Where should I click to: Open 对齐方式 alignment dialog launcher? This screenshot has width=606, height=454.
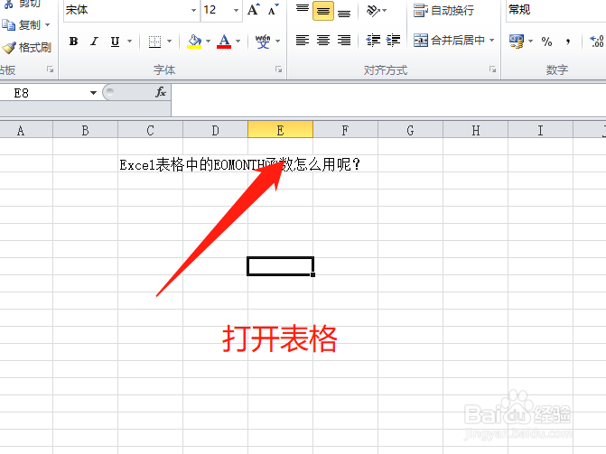click(493, 69)
